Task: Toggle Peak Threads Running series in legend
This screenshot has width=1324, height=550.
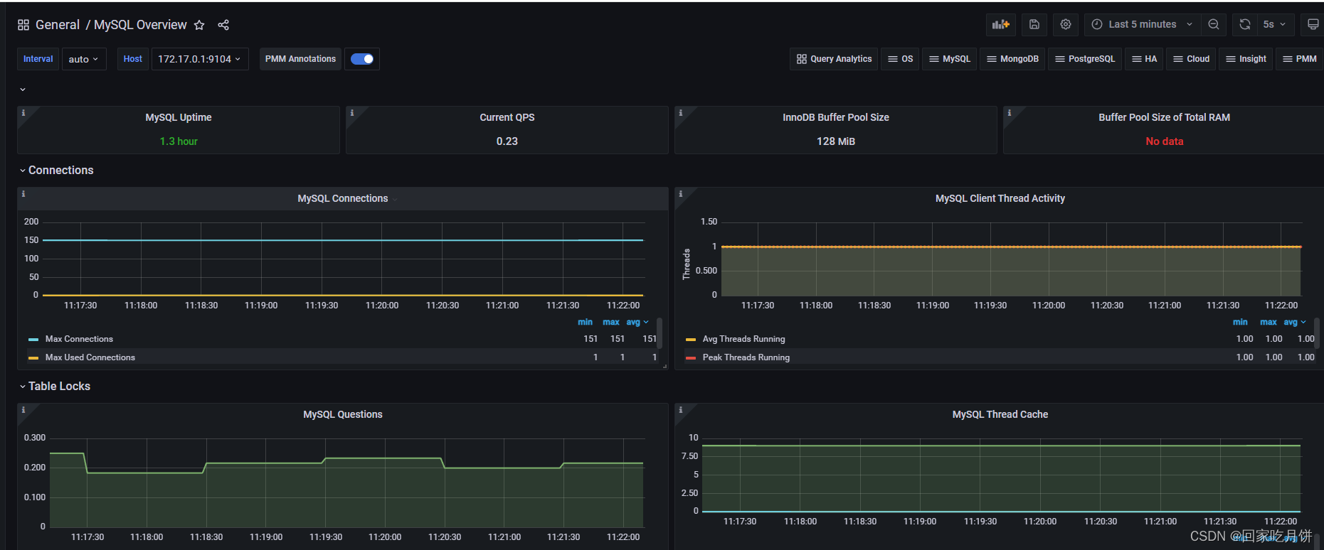Action: click(x=746, y=357)
